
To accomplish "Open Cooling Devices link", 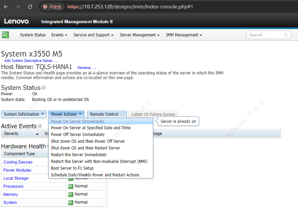I will [18, 162].
